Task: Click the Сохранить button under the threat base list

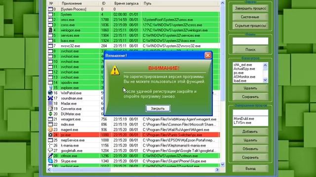Action: [250, 97]
